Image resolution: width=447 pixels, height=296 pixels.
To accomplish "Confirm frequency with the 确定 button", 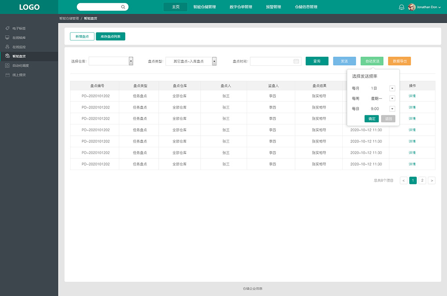I will [372, 119].
